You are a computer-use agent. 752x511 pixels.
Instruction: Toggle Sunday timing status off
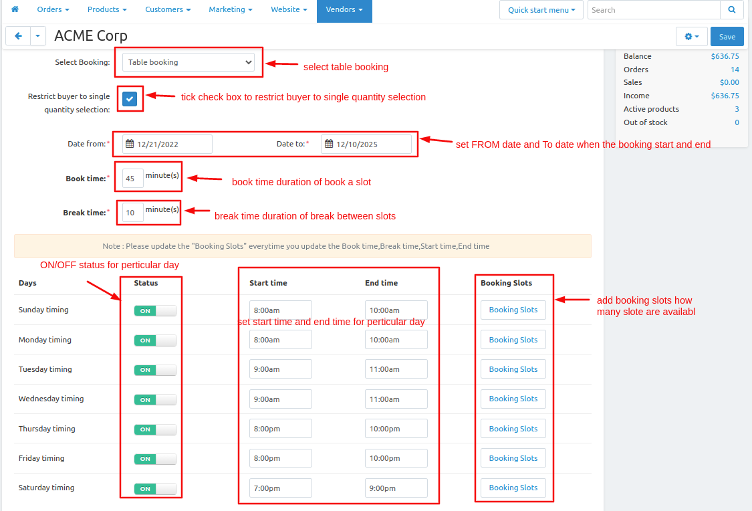click(155, 310)
